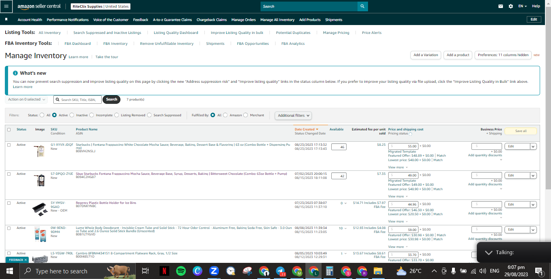This screenshot has width=551, height=279.
Task: Open Calculator from the taskbar
Action: tap(329, 271)
